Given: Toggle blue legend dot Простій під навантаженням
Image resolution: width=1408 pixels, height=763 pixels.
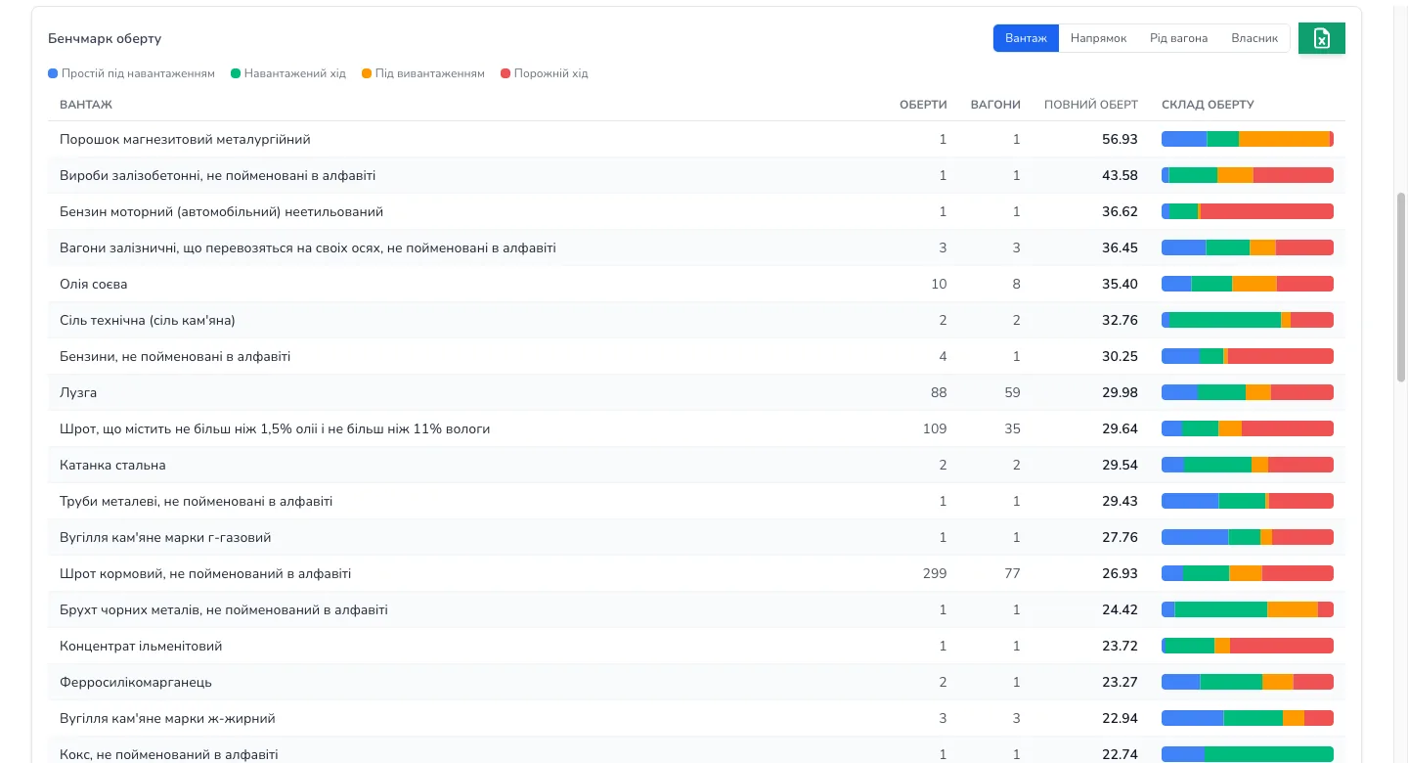Looking at the screenshot, I should pos(53,73).
